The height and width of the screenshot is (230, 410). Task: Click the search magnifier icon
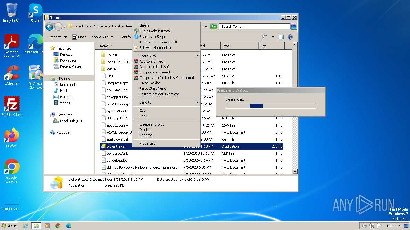click(x=293, y=27)
